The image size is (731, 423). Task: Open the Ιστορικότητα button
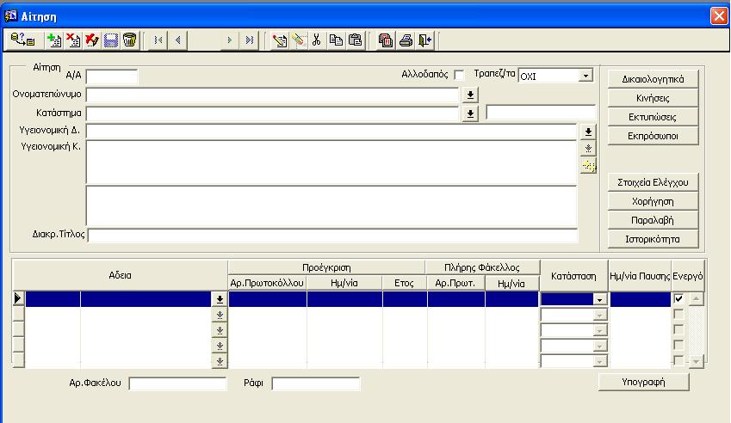(x=650, y=238)
